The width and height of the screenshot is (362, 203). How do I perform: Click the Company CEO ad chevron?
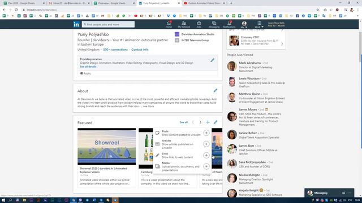tap(282, 43)
